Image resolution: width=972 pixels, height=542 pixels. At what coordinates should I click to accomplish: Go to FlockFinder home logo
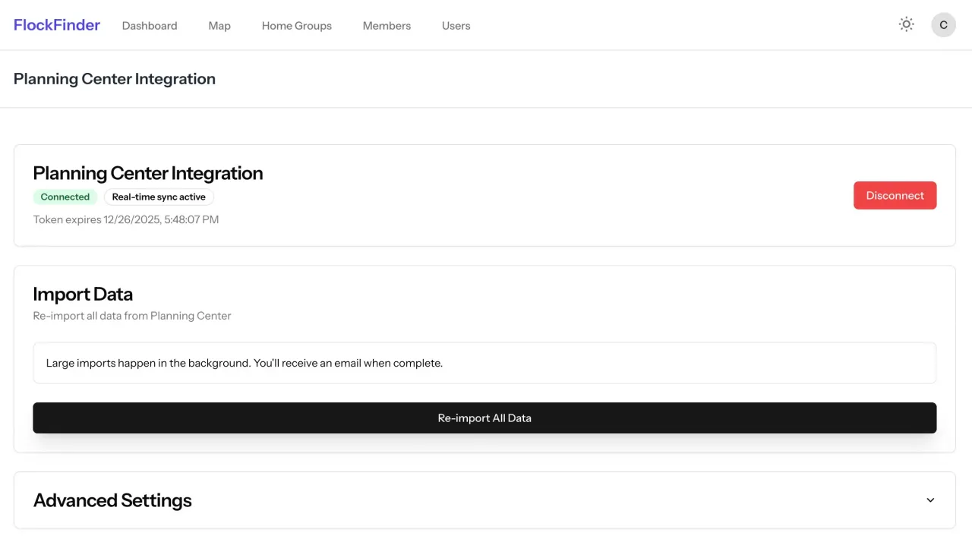pyautogui.click(x=57, y=25)
